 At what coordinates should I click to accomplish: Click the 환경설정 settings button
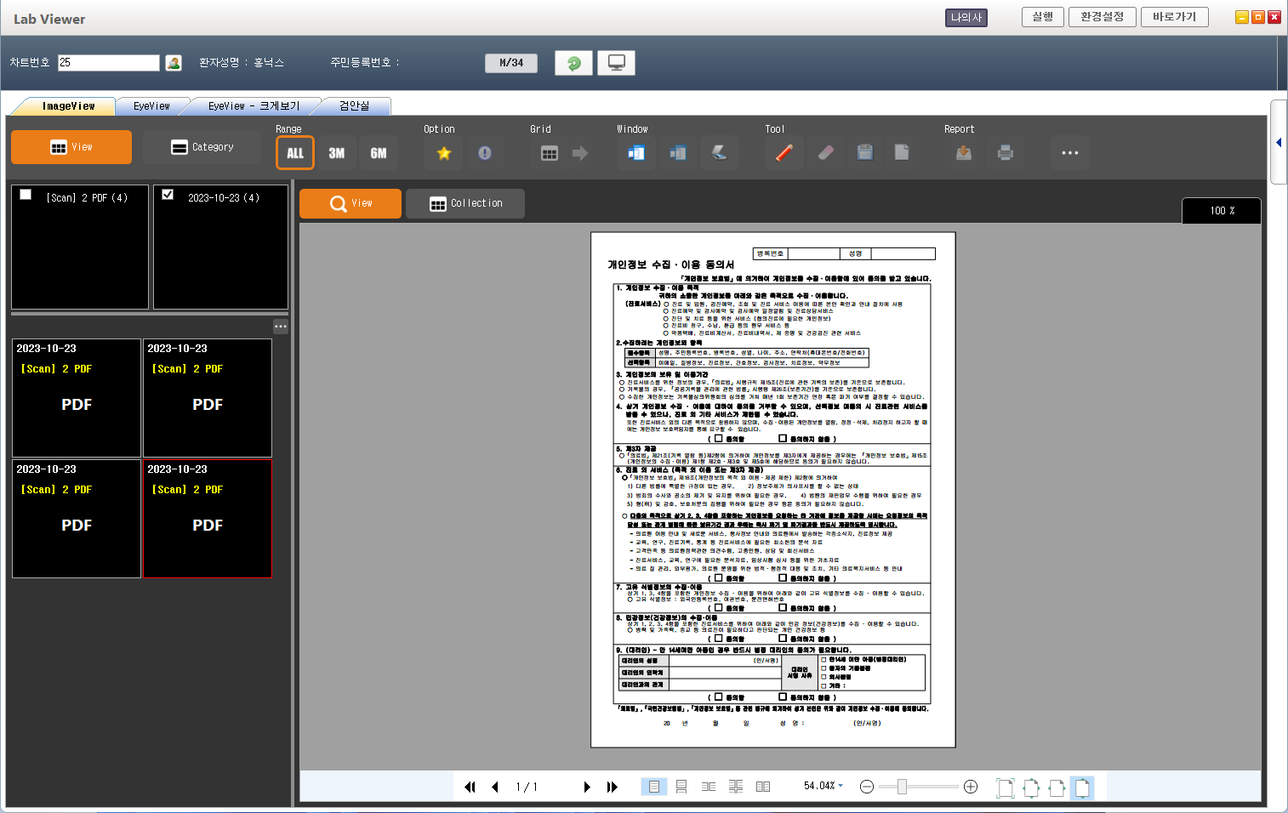coord(1102,17)
